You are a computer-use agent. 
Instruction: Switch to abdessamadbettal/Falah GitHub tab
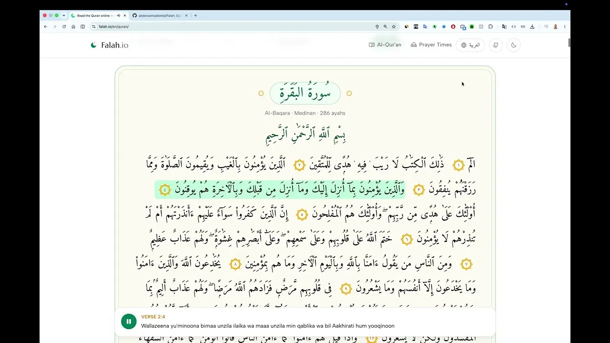point(160,15)
